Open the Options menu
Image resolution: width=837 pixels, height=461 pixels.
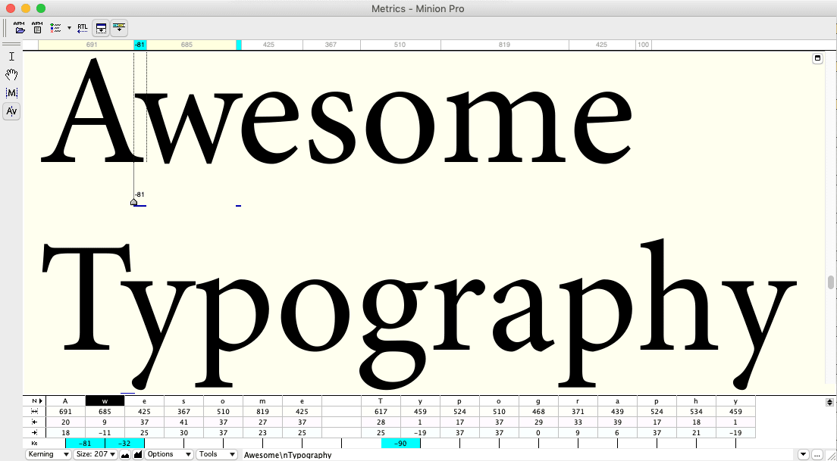[x=168, y=455]
